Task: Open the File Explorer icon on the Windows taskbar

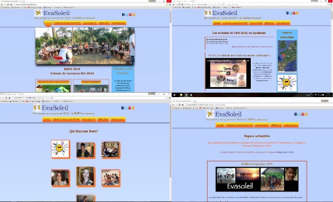Action: tap(181, 95)
